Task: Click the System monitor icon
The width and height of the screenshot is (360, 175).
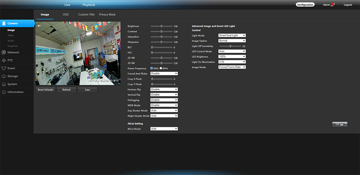Action: 4,84
